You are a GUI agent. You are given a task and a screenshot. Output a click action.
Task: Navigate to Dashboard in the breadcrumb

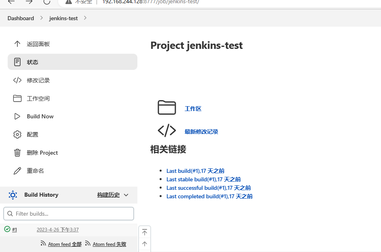[21, 18]
